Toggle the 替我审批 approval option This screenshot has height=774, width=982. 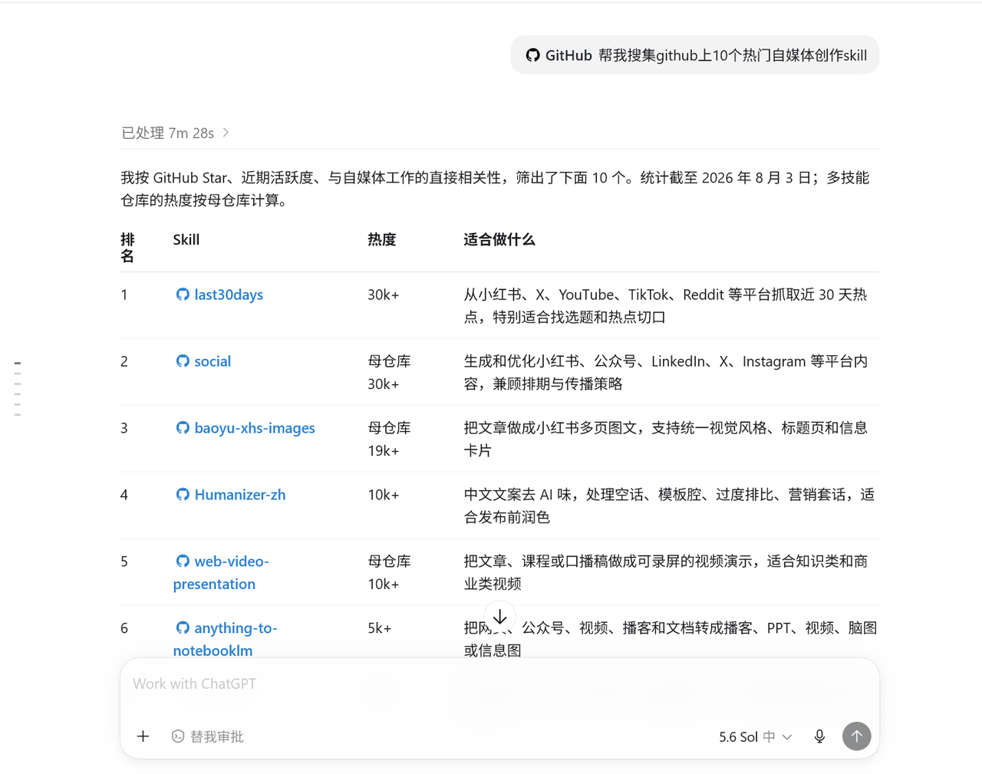tap(207, 736)
